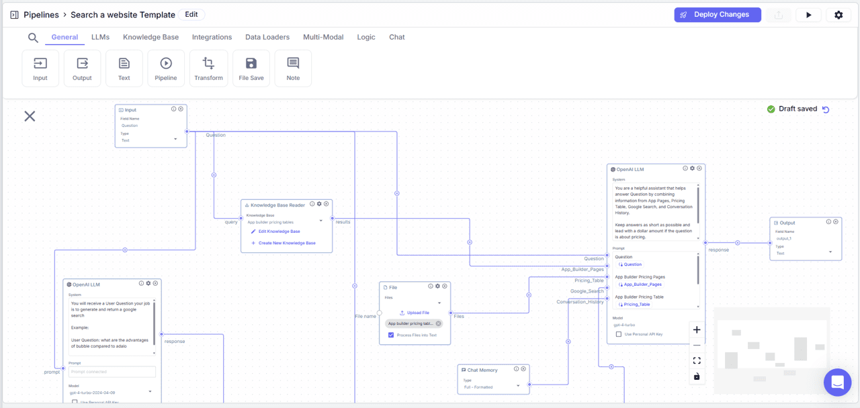Open the Chat Memory Type dropdown
Image resolution: width=860 pixels, height=408 pixels.
pyautogui.click(x=517, y=387)
